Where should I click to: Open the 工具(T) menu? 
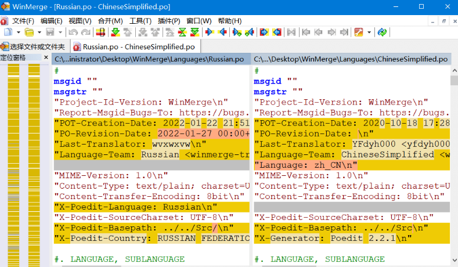(140, 21)
